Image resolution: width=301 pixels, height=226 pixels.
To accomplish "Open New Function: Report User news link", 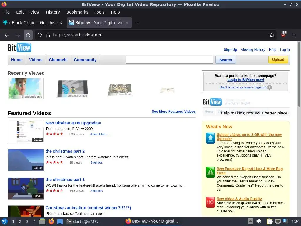I will [250, 171].
